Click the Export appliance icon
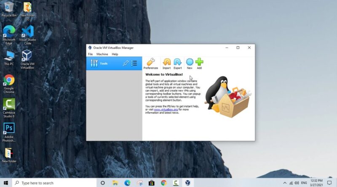337x187 pixels. coord(177,63)
